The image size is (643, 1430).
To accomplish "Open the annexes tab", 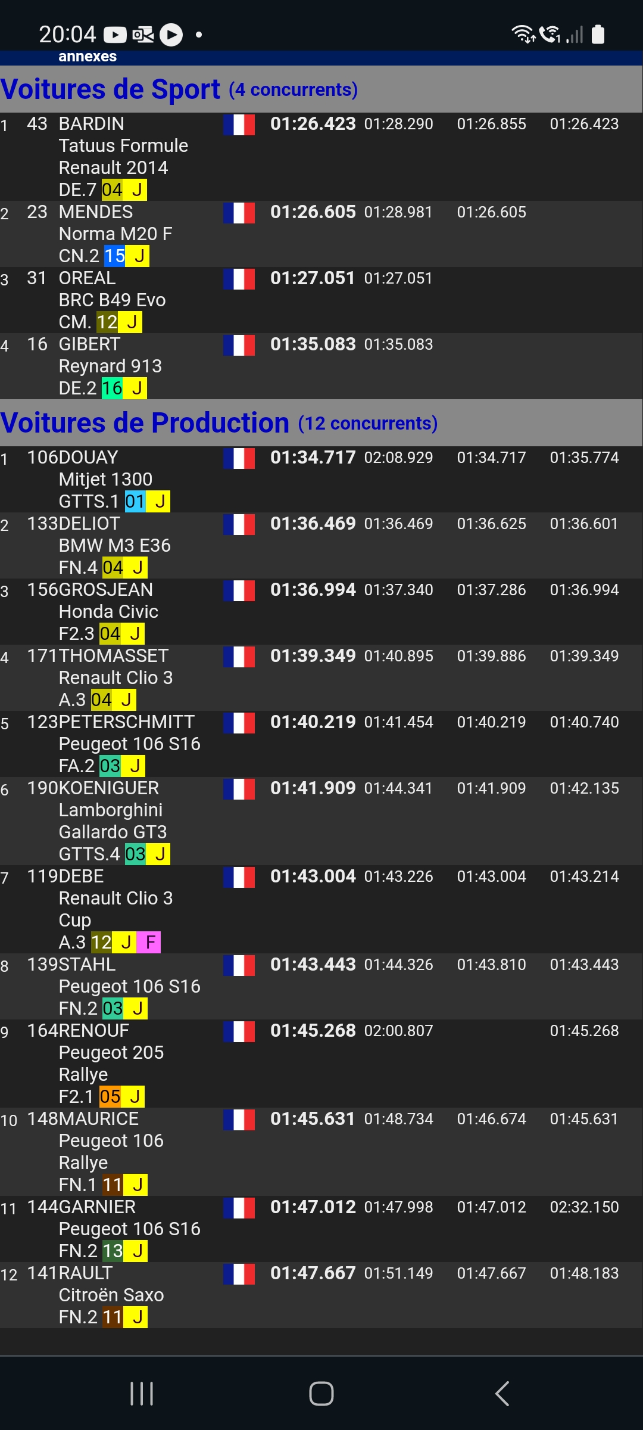I will click(88, 57).
